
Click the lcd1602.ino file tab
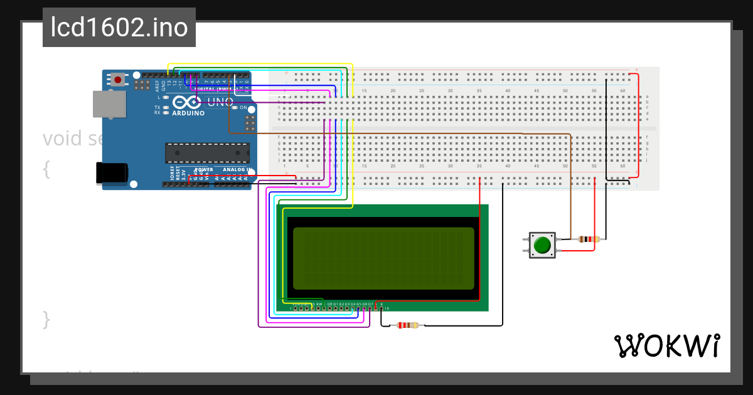[118, 27]
